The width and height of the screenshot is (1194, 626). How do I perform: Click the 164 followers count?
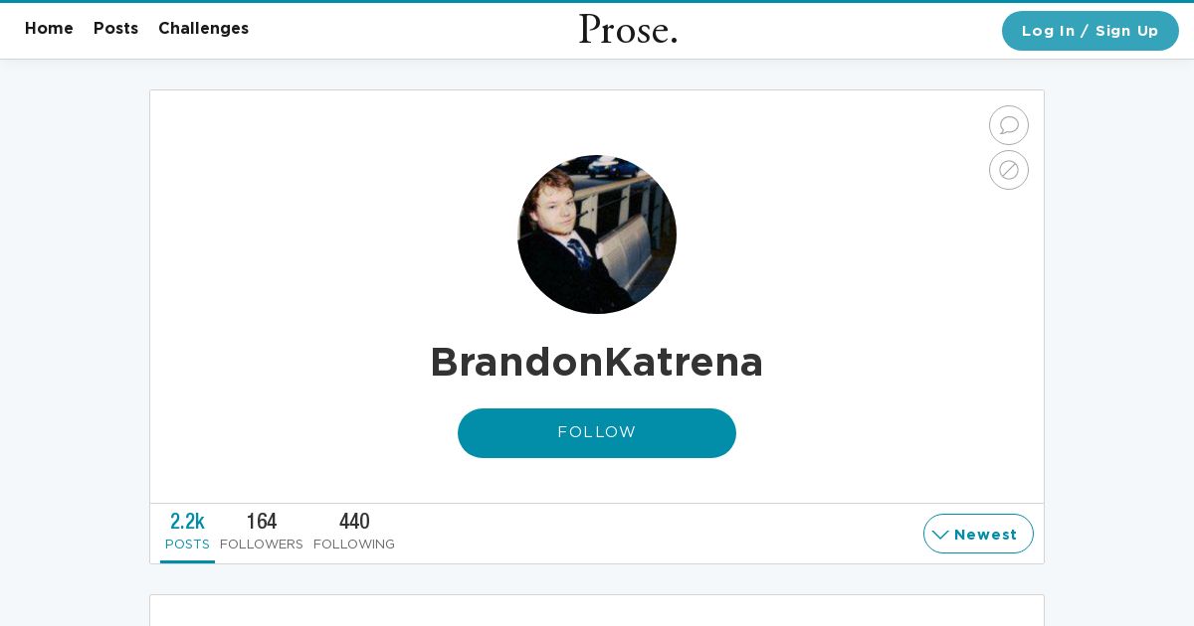point(262,521)
